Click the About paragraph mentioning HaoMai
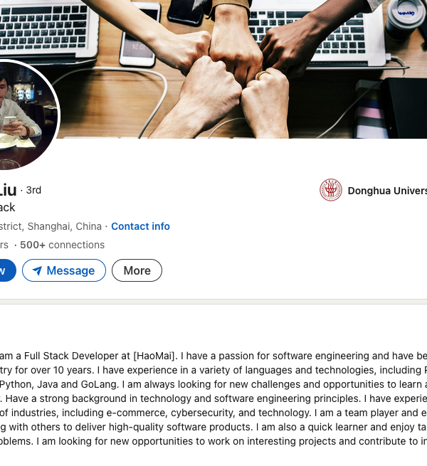 point(213,398)
